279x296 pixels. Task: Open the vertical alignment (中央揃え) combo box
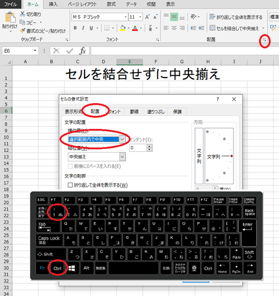click(97, 157)
